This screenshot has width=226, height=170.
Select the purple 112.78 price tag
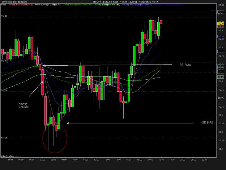click(221, 51)
